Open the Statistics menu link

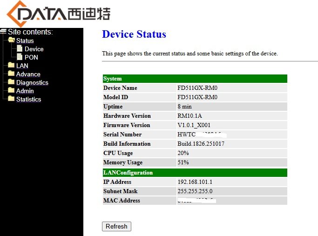click(28, 99)
